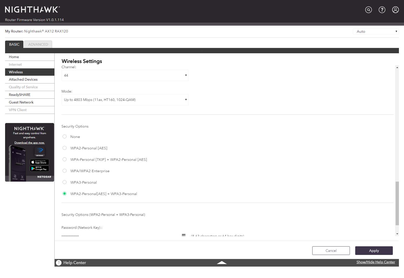Choose WPA3-Personal security option
The height and width of the screenshot is (278, 404).
(x=65, y=182)
